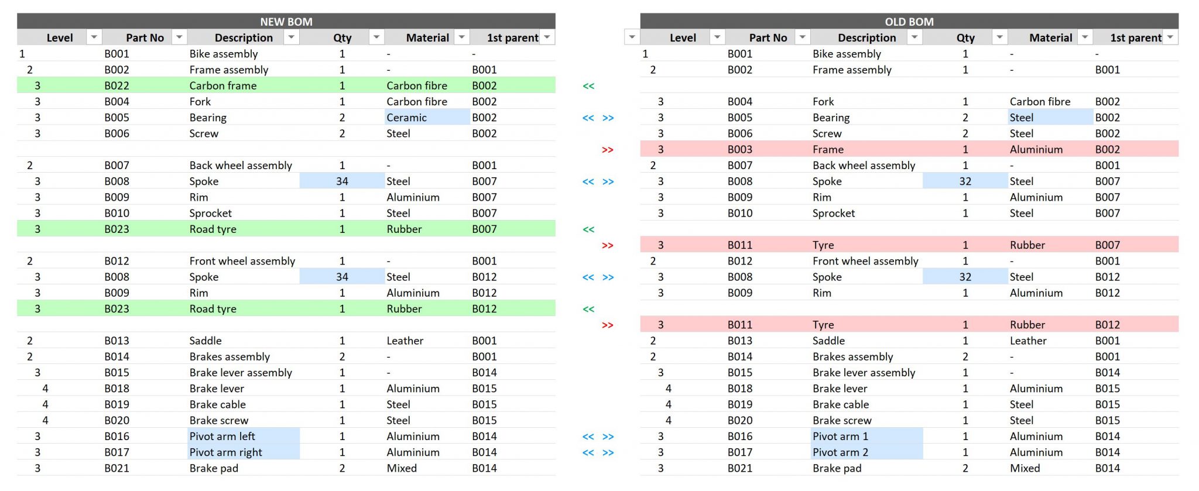Click the red '>>' icon next to Frame B003

pyautogui.click(x=608, y=149)
